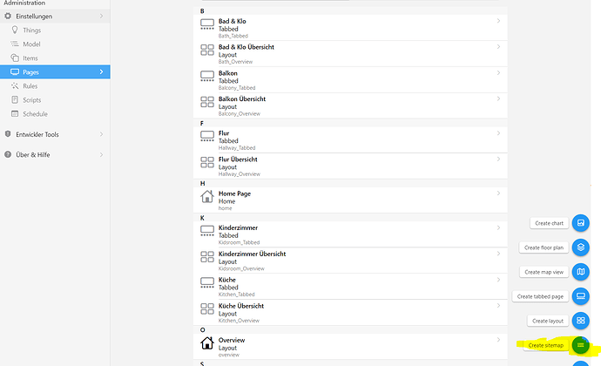This screenshot has height=366, width=601.
Task: Open Things in the sidebar
Action: point(30,30)
